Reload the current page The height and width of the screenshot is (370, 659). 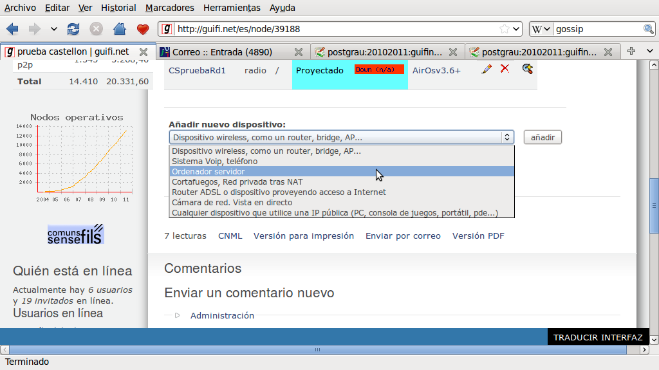tap(73, 29)
